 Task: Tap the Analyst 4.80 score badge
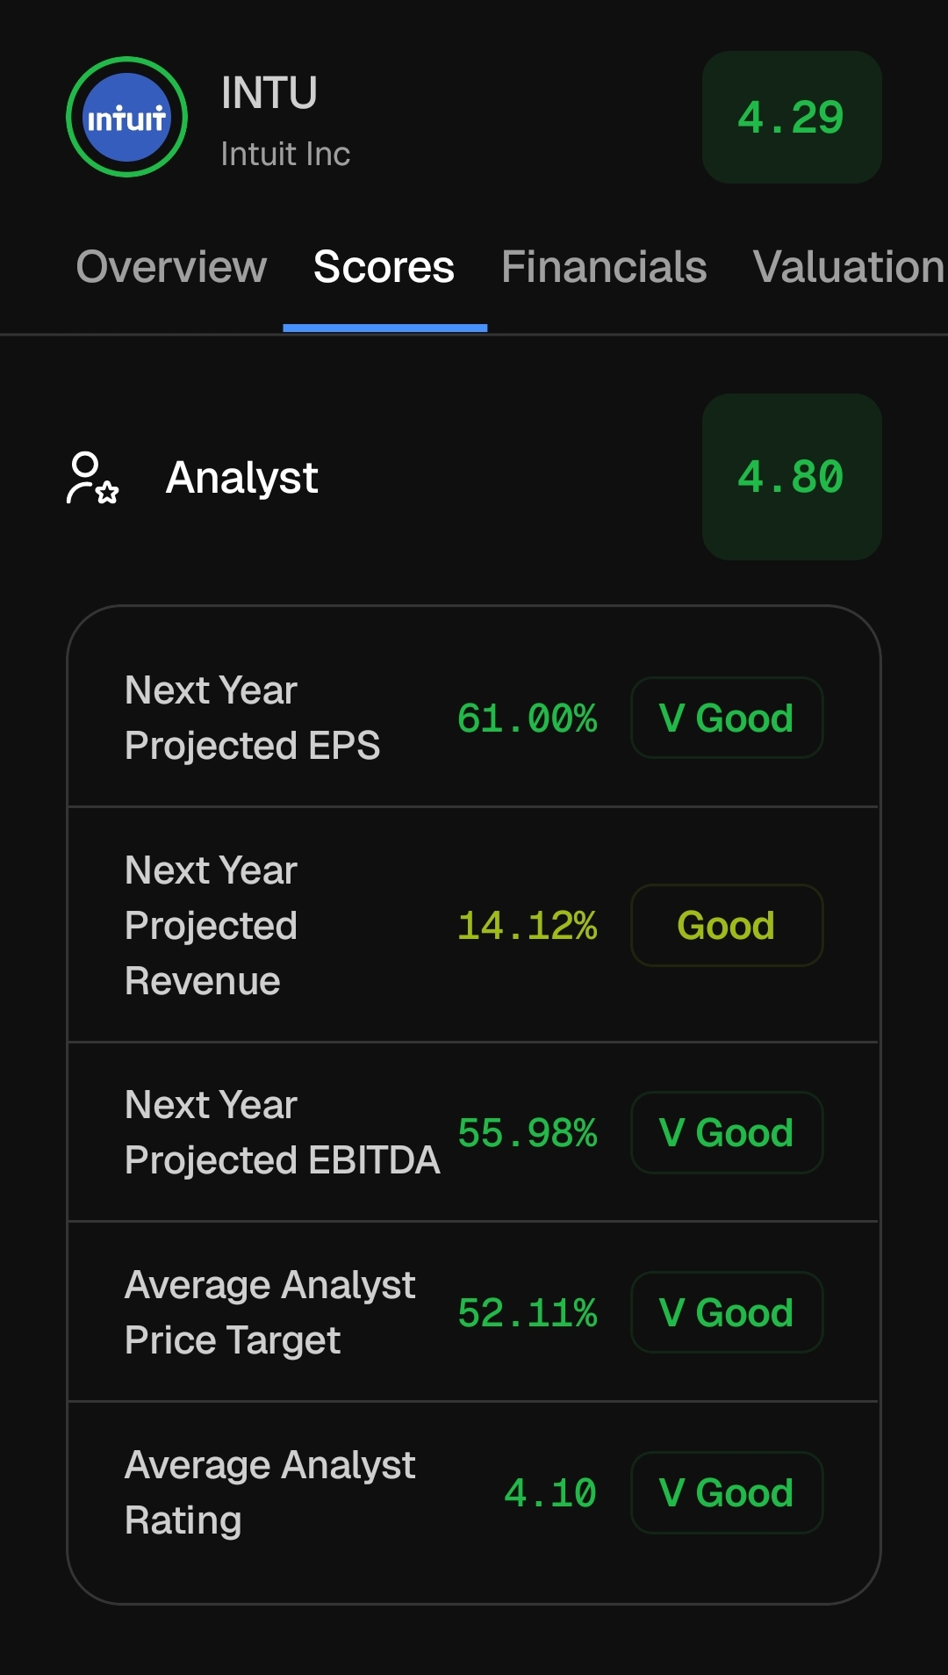792,477
